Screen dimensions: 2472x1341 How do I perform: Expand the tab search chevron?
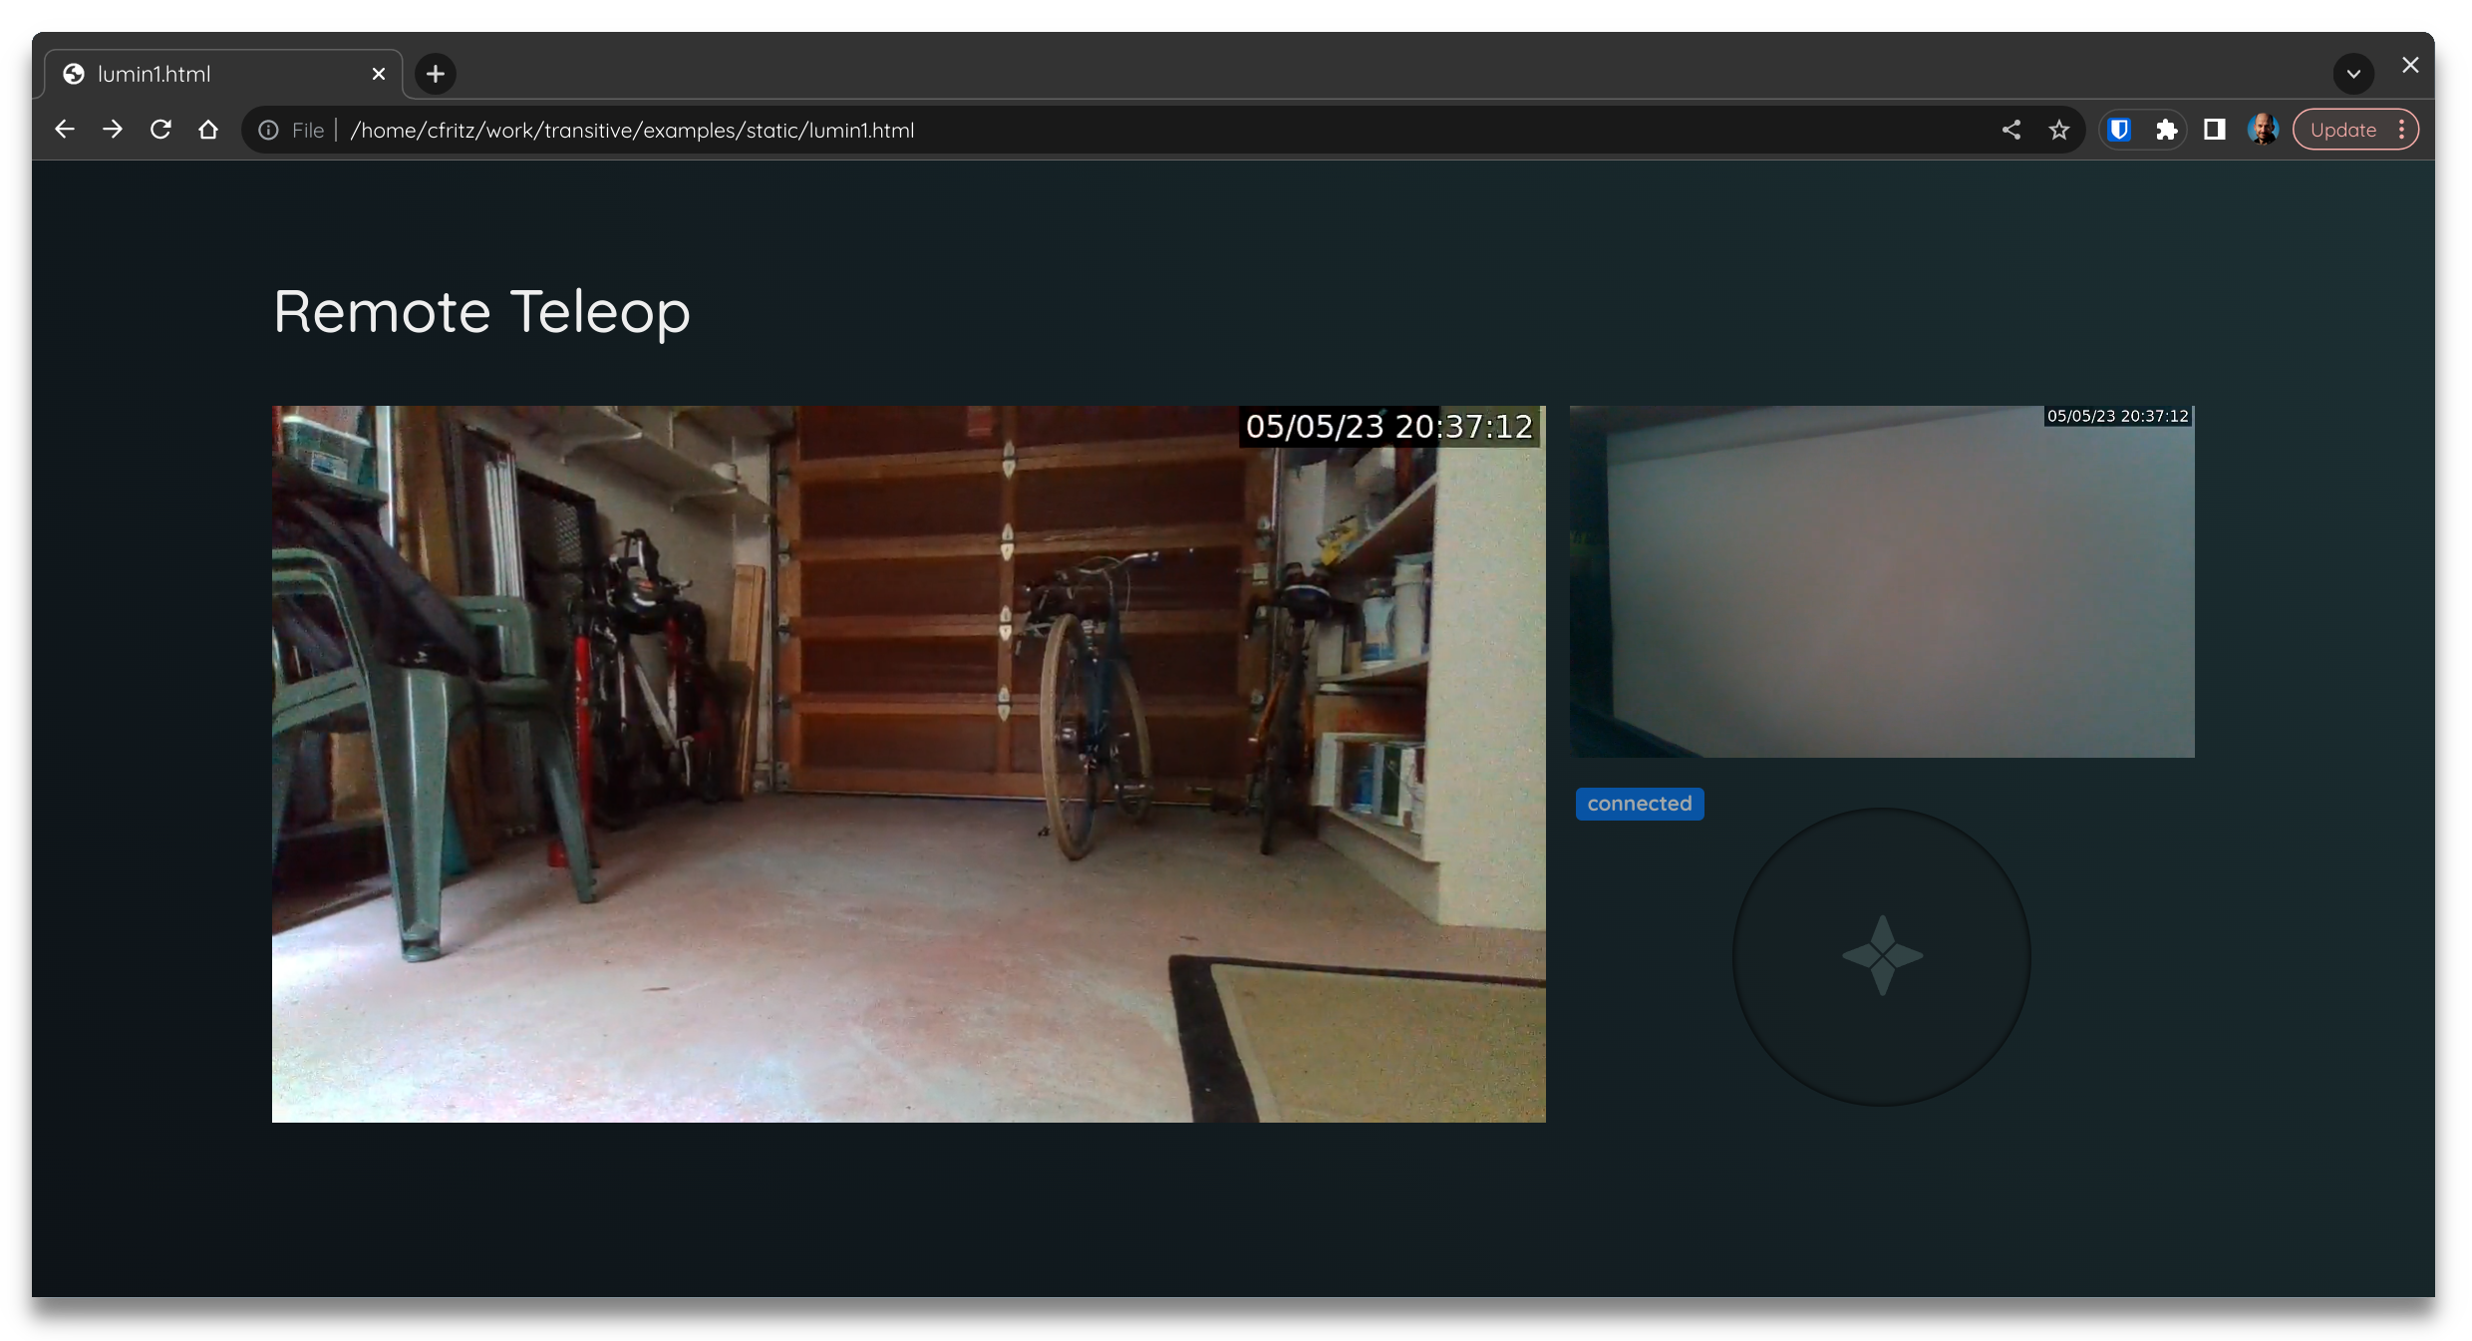point(2353,74)
